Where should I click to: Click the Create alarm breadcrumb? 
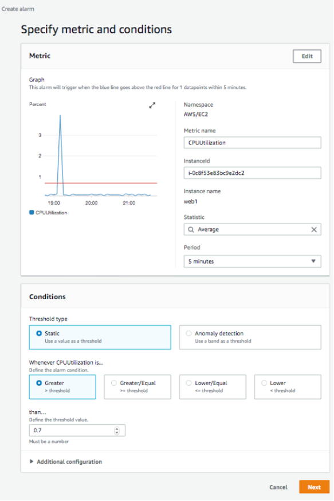pyautogui.click(x=19, y=9)
